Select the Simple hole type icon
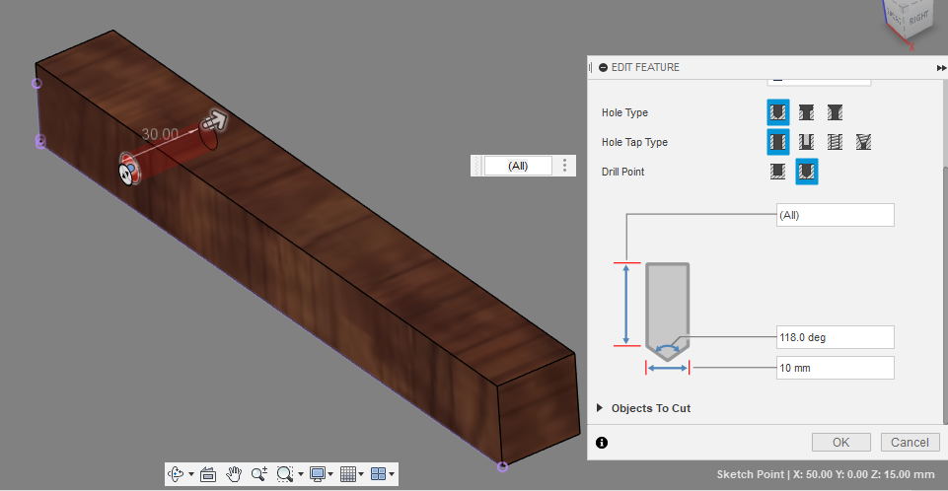The image size is (948, 491). [777, 112]
